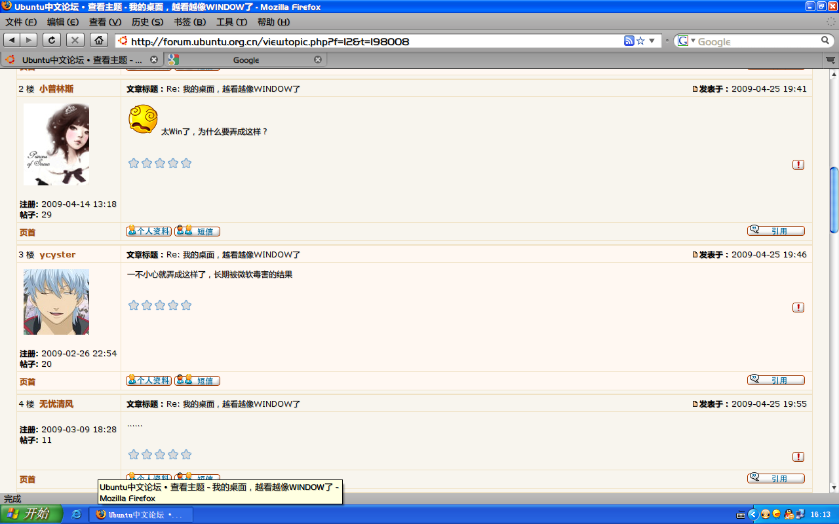Screen dimensions: 839x524
Task: Close the Ubuntu中文论坛 tab
Action: [154, 60]
